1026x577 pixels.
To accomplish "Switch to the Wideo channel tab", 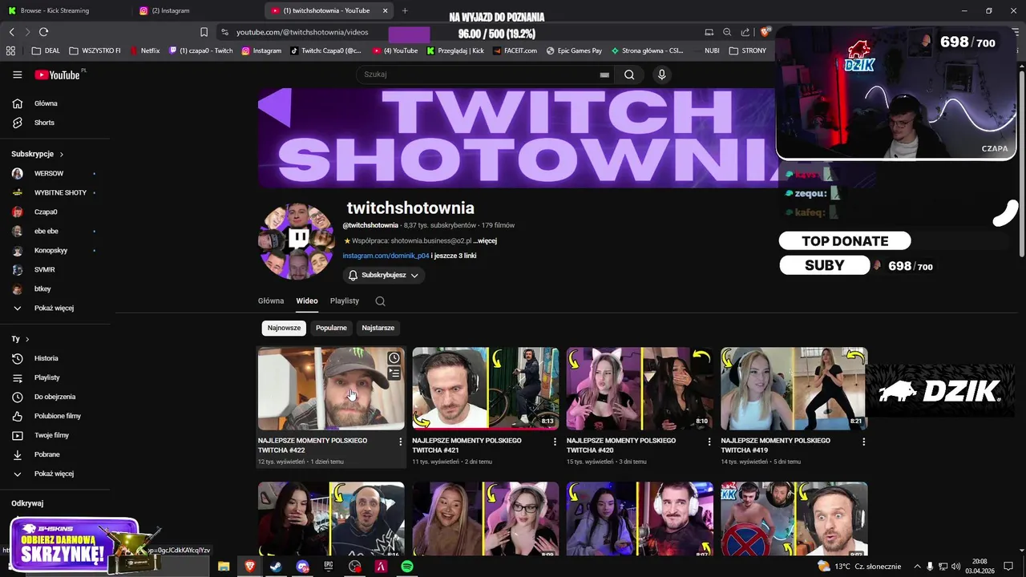I will tap(307, 301).
